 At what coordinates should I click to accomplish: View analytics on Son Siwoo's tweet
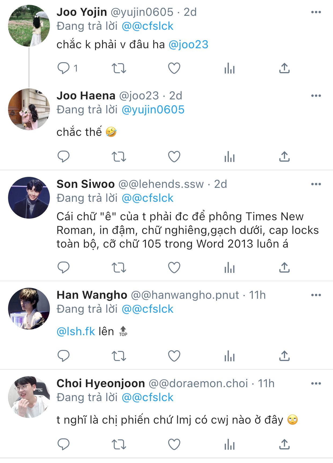pyautogui.click(x=230, y=267)
